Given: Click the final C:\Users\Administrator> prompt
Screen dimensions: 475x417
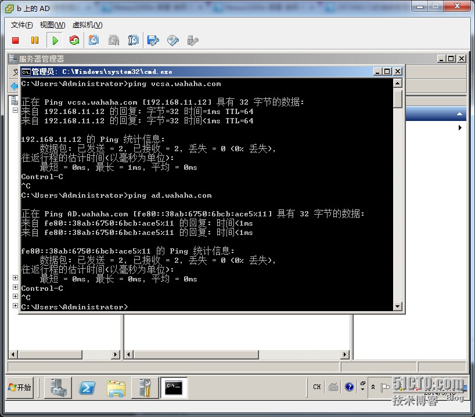Looking at the screenshot, I should [x=74, y=307].
